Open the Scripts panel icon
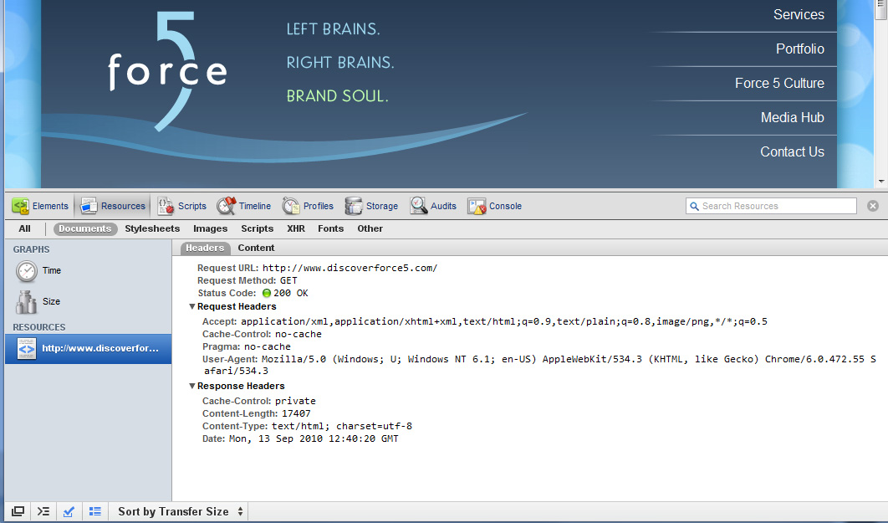 pyautogui.click(x=166, y=206)
